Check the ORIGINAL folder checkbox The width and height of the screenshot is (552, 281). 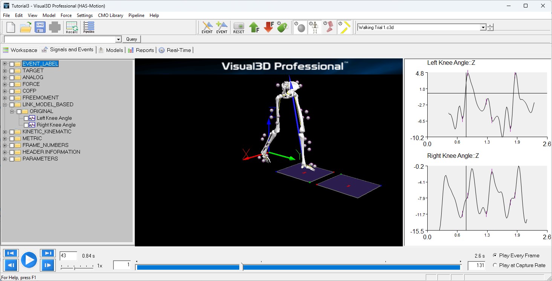(19, 111)
